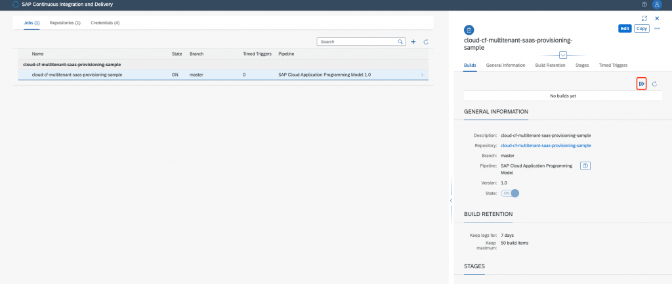672x284 pixels.
Task: Click 'SAP Cloud Application Programming Model 1.0' cell
Action: pos(324,75)
